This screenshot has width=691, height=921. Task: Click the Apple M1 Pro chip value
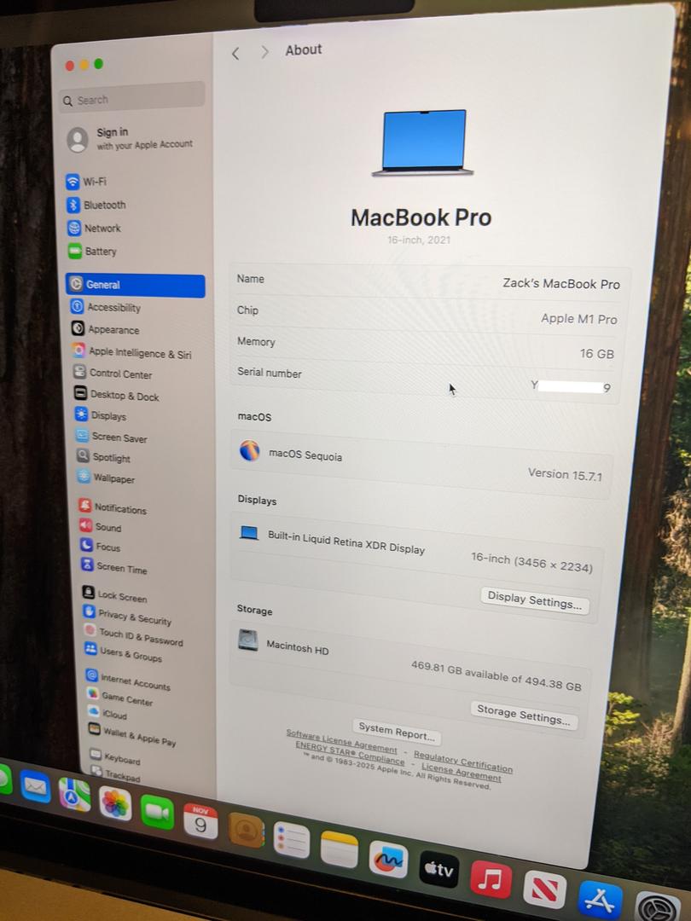[578, 318]
